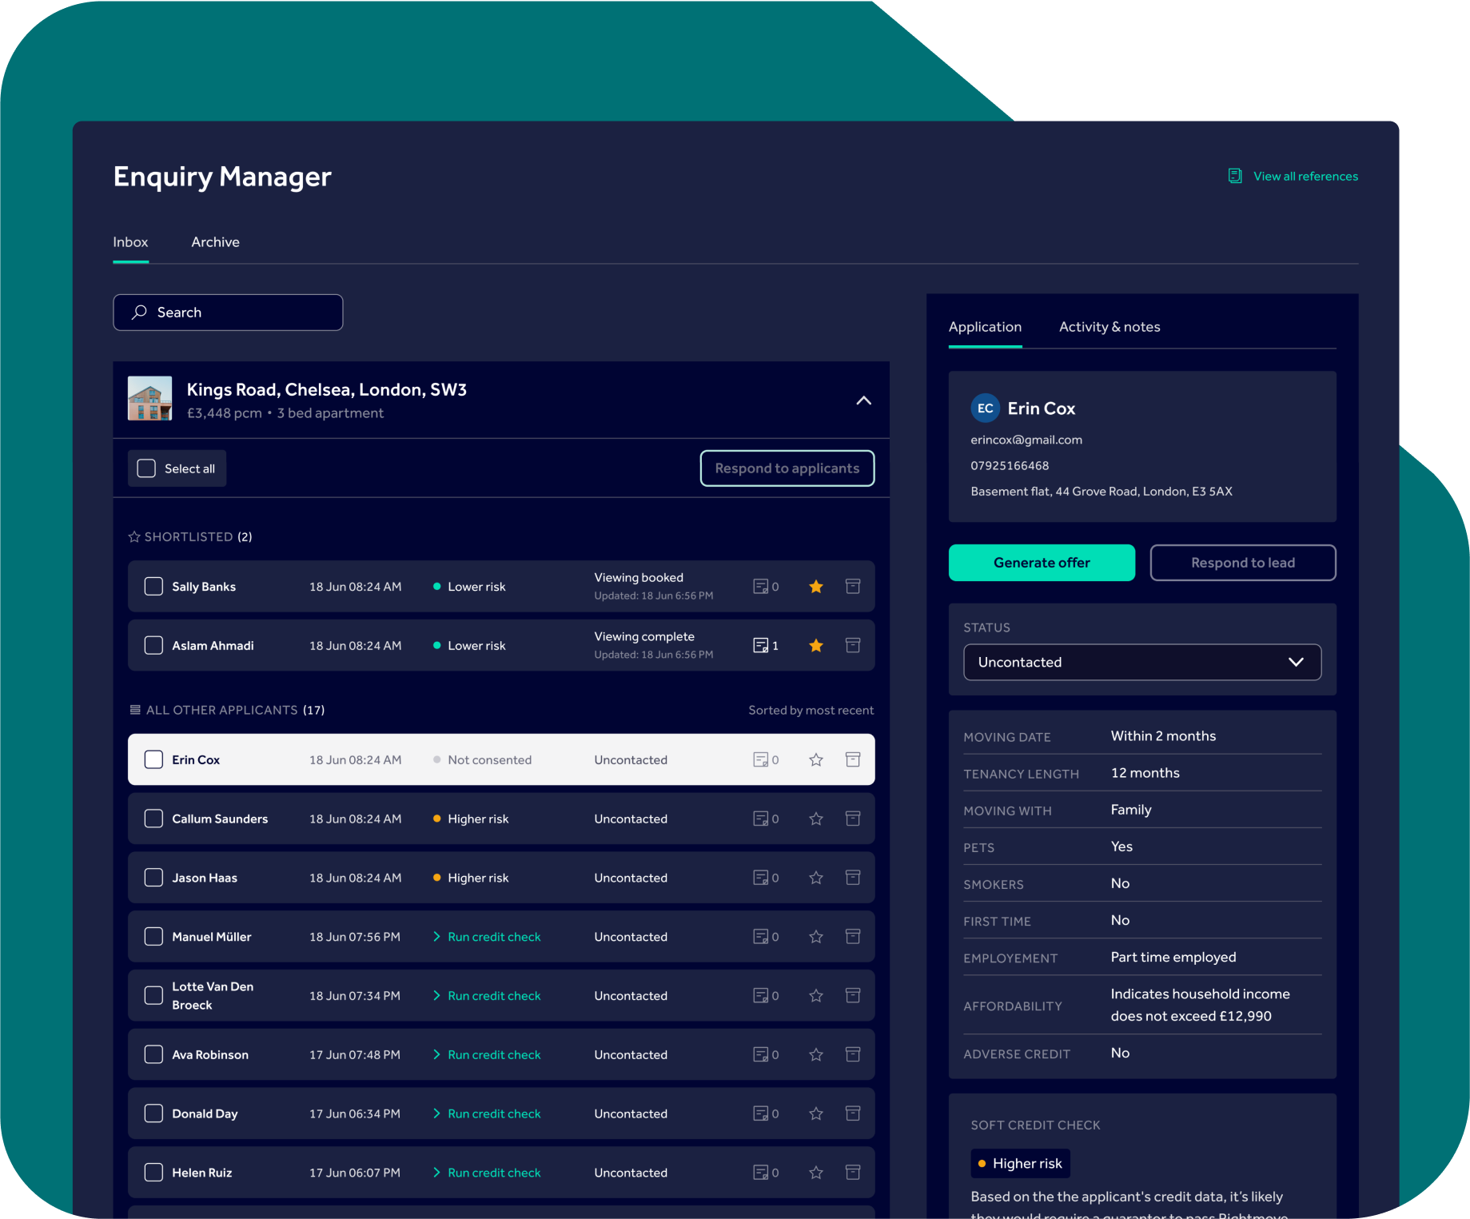Screen dimensions: 1470x1219
Task: Archive Callum Saunders using the box icon
Action: click(x=853, y=819)
